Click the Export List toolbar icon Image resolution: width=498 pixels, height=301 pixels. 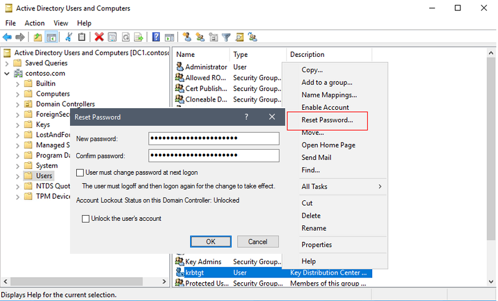pyautogui.click(x=139, y=38)
